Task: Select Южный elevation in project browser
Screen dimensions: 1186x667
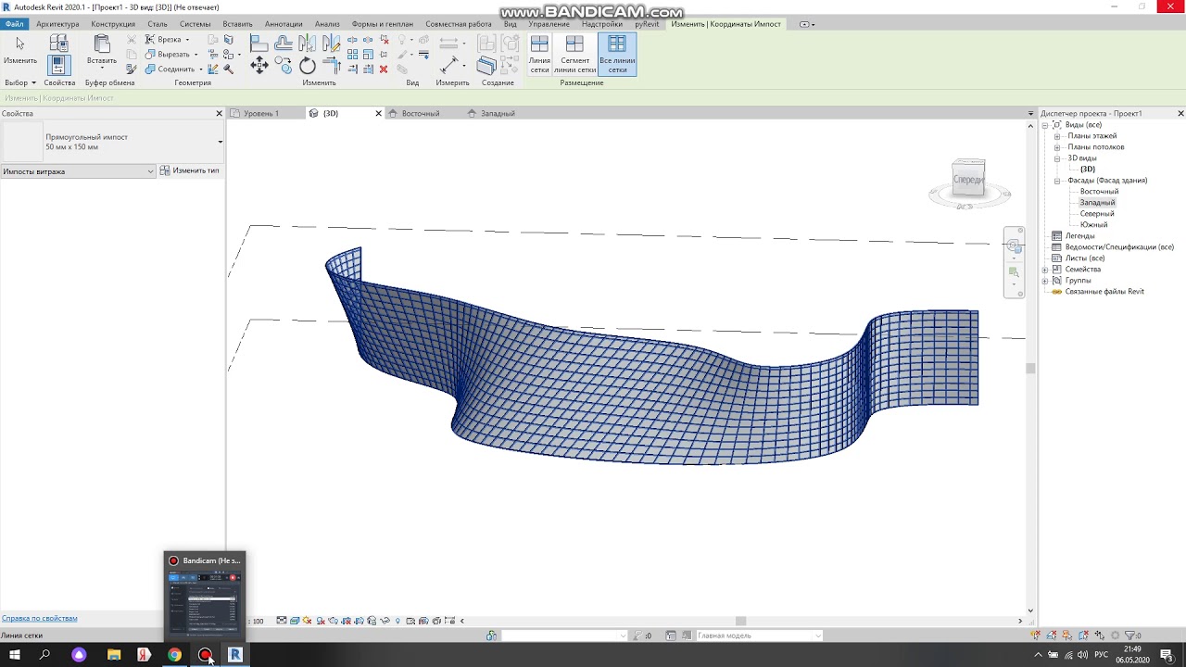Action: (x=1093, y=225)
